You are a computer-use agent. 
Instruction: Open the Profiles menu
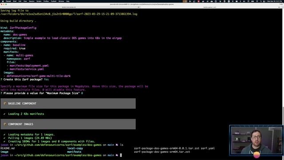pyautogui.click(x=46, y=1)
